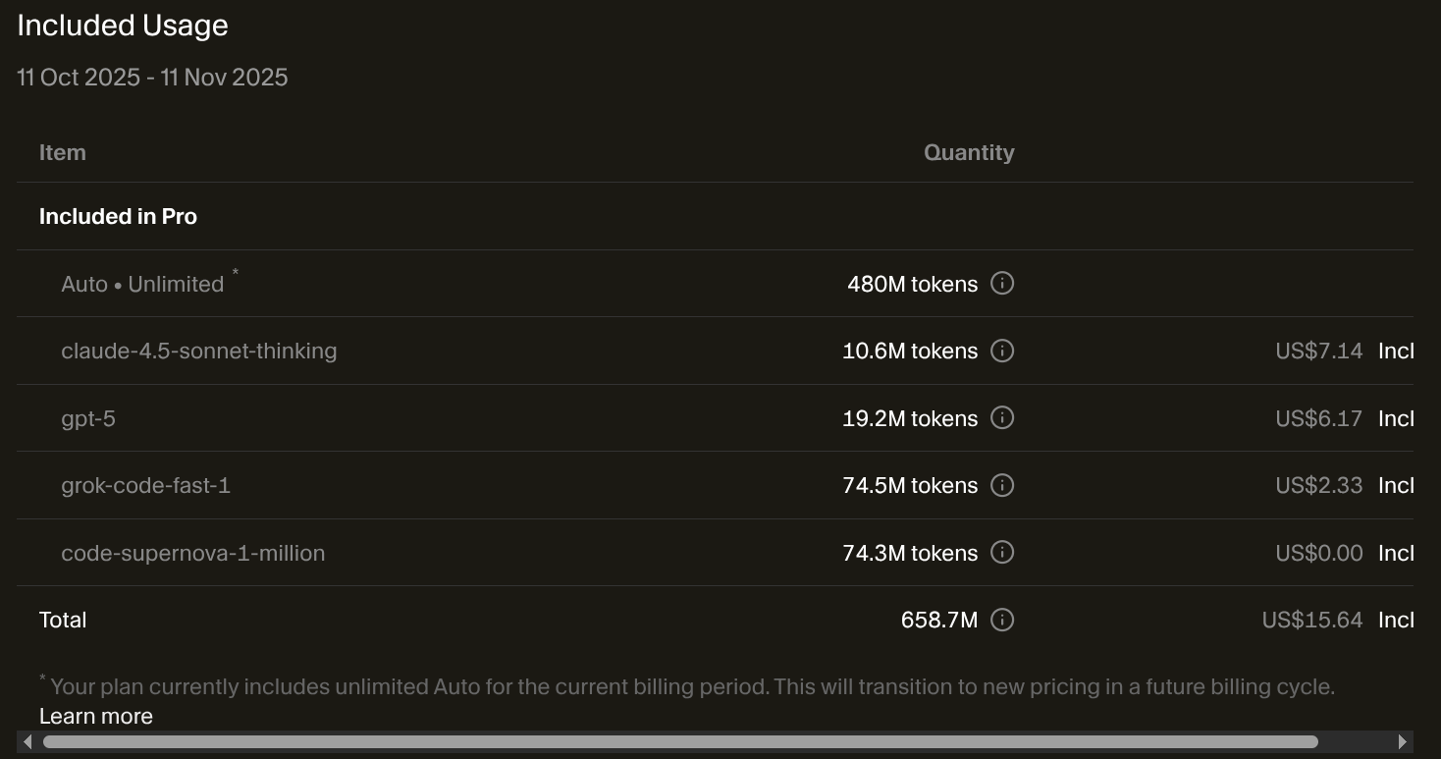The width and height of the screenshot is (1441, 759).
Task: Click the 11 Oct 2025 date range
Action: tap(152, 78)
